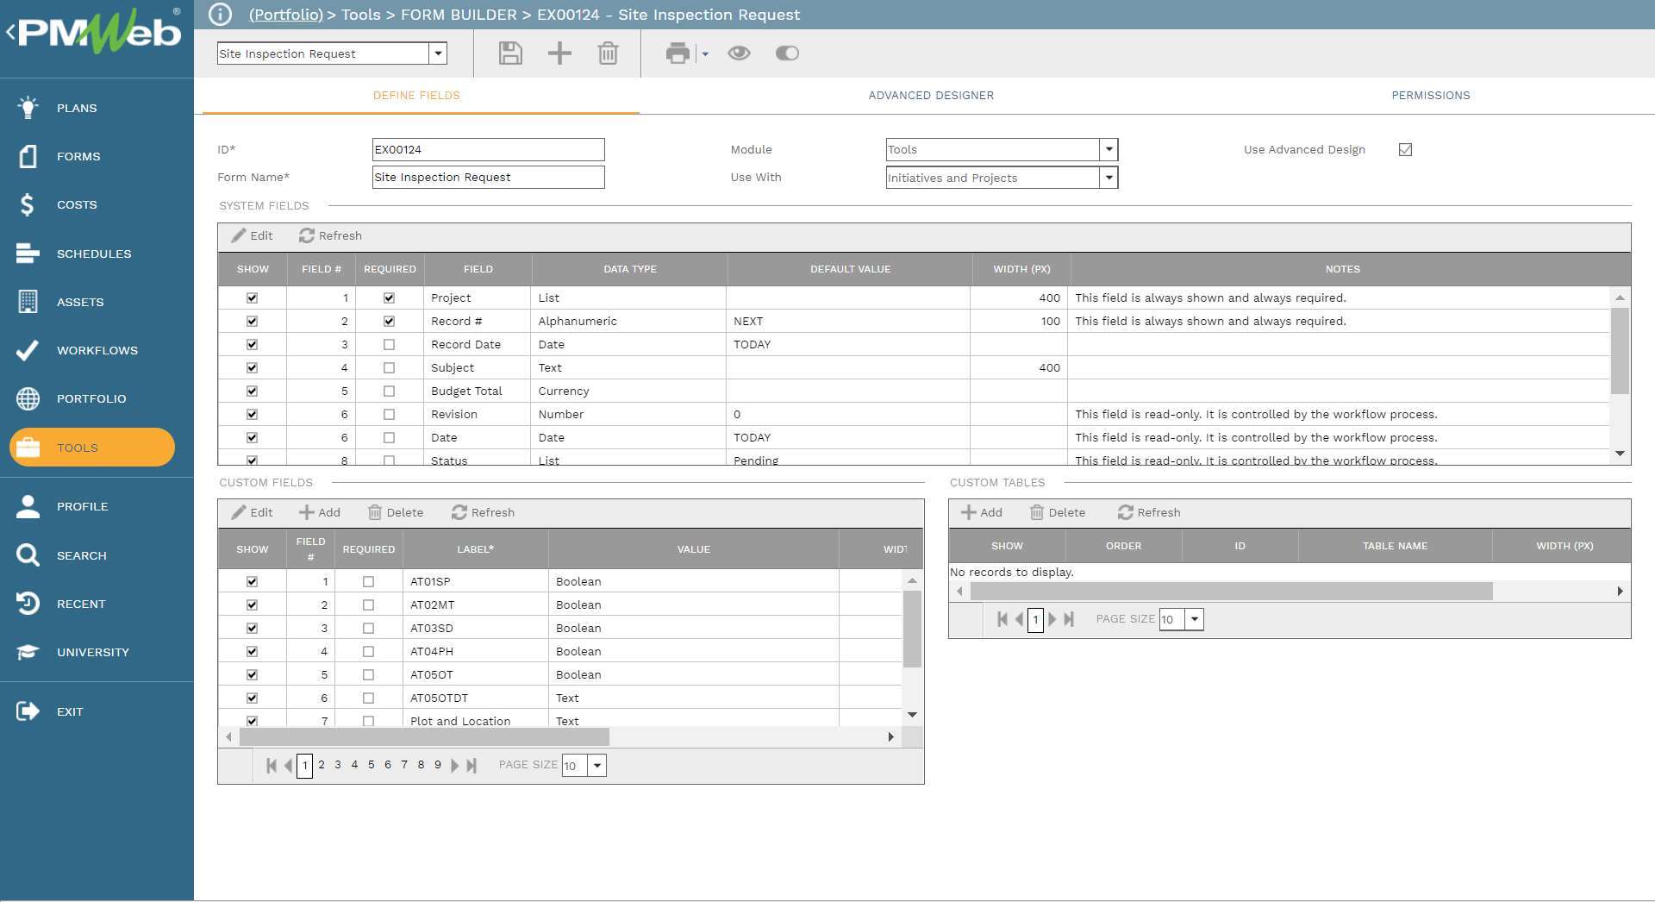Go to page 2 of custom fields
Viewport: 1655px width, 902px height.
point(322,765)
